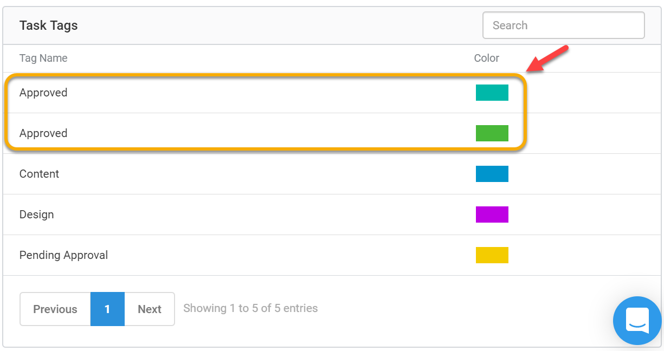Pick the blue Content color swatch
The image size is (664, 351).
[x=492, y=174]
